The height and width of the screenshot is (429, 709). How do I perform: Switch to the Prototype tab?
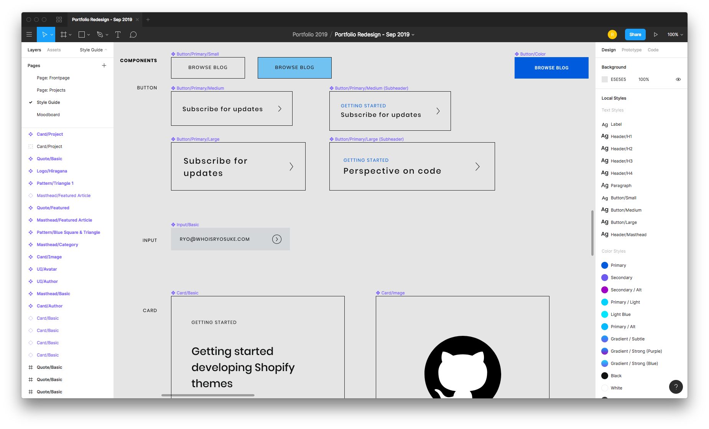click(x=631, y=50)
